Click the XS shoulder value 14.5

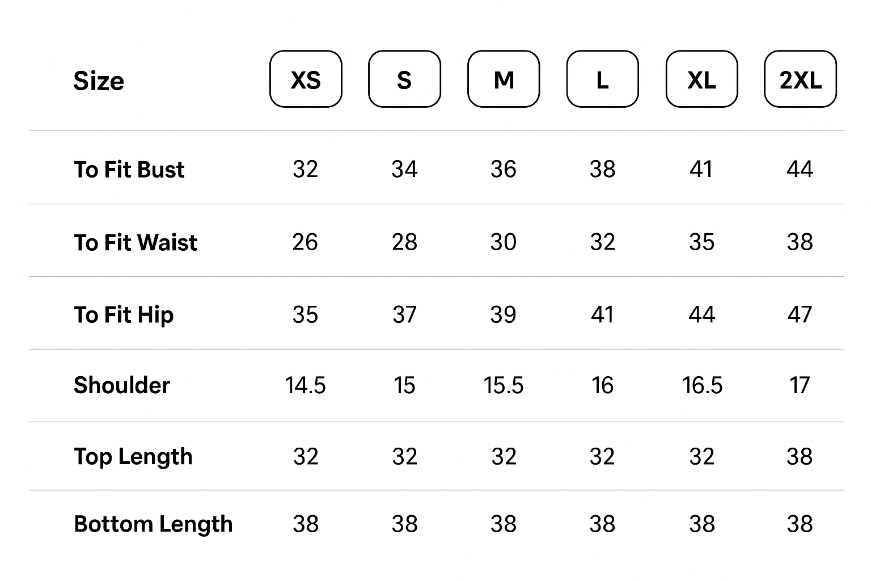pyautogui.click(x=306, y=385)
